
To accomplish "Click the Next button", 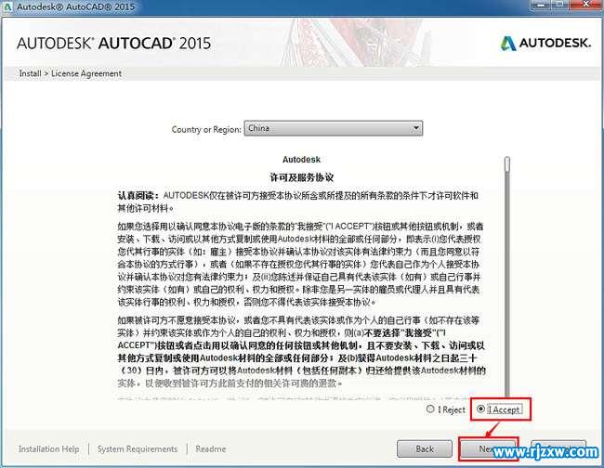I will (x=488, y=448).
